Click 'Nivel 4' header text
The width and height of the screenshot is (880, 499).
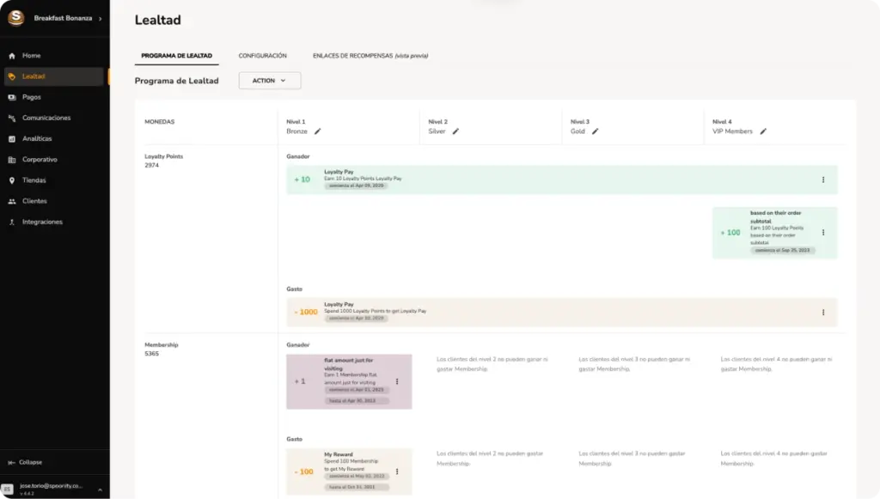tap(722, 122)
